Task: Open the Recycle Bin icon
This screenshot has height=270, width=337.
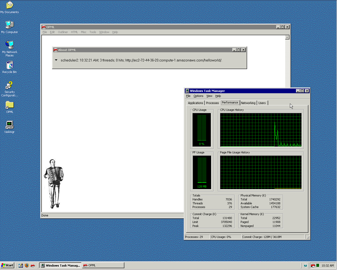Action: 9,65
